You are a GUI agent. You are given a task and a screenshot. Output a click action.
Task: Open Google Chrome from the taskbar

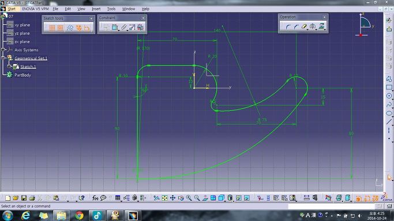coord(80,216)
